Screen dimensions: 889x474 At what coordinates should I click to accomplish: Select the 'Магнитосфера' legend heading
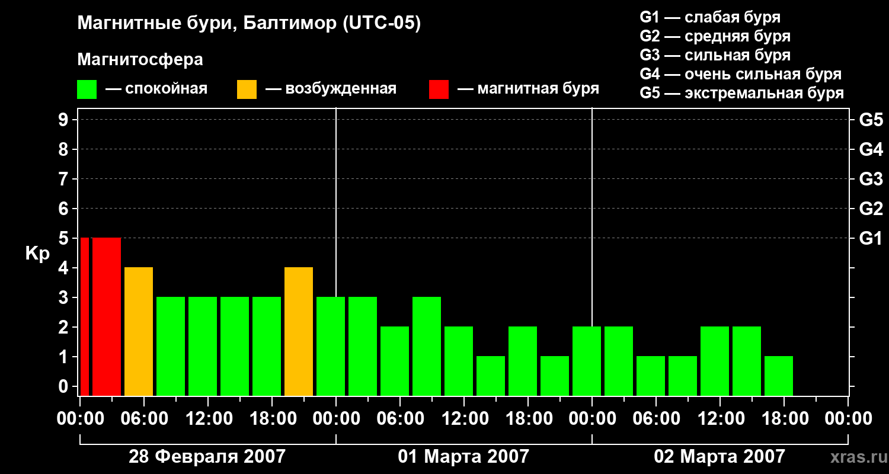pos(140,60)
